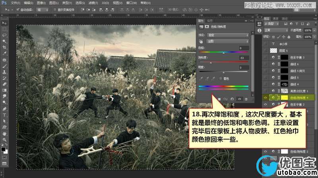Open the 滤镜 menu
Viewport: 318px width, 178px height.
coord(93,3)
